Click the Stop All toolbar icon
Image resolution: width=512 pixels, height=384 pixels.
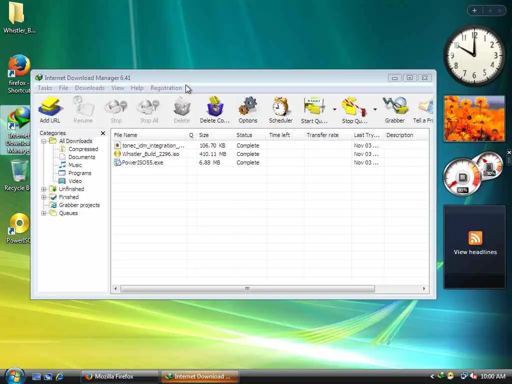pos(149,110)
